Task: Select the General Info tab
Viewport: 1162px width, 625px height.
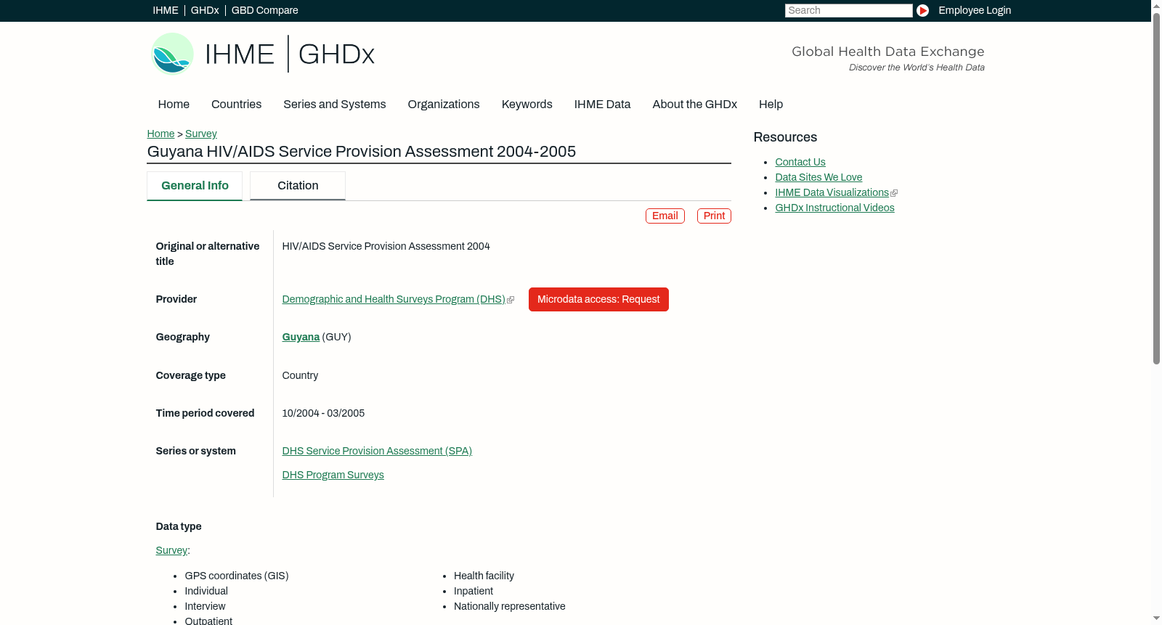Action: tap(195, 186)
